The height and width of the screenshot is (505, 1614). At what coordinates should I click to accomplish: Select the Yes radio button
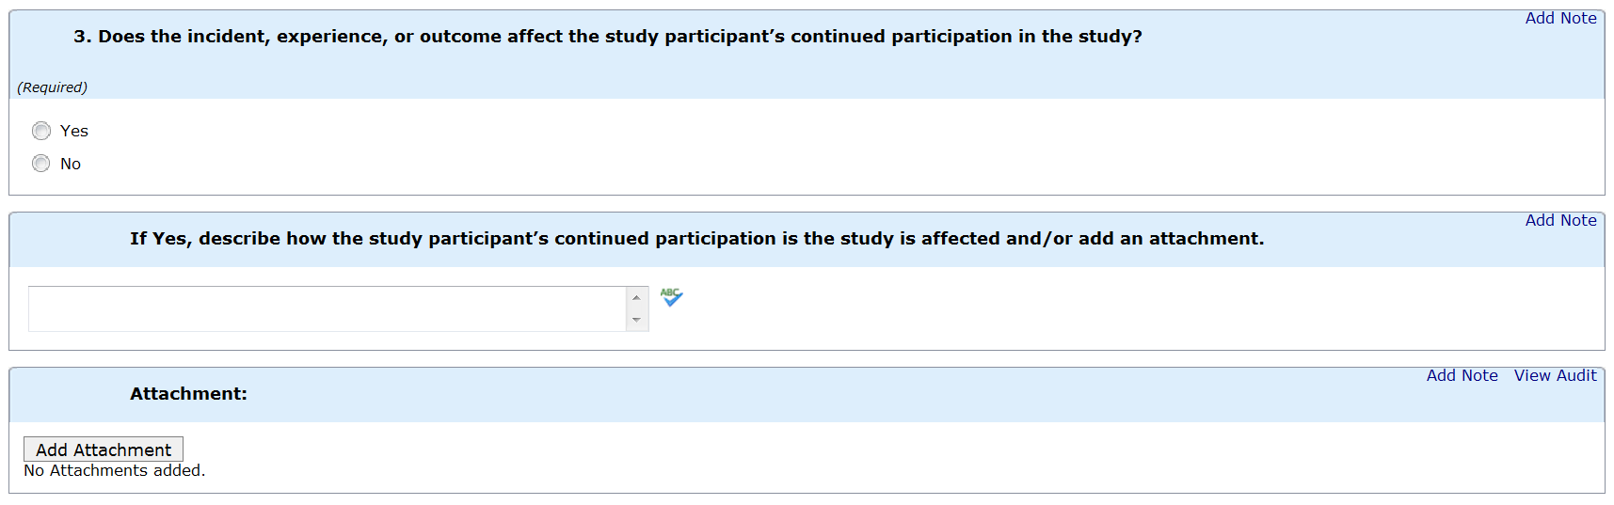pos(41,131)
